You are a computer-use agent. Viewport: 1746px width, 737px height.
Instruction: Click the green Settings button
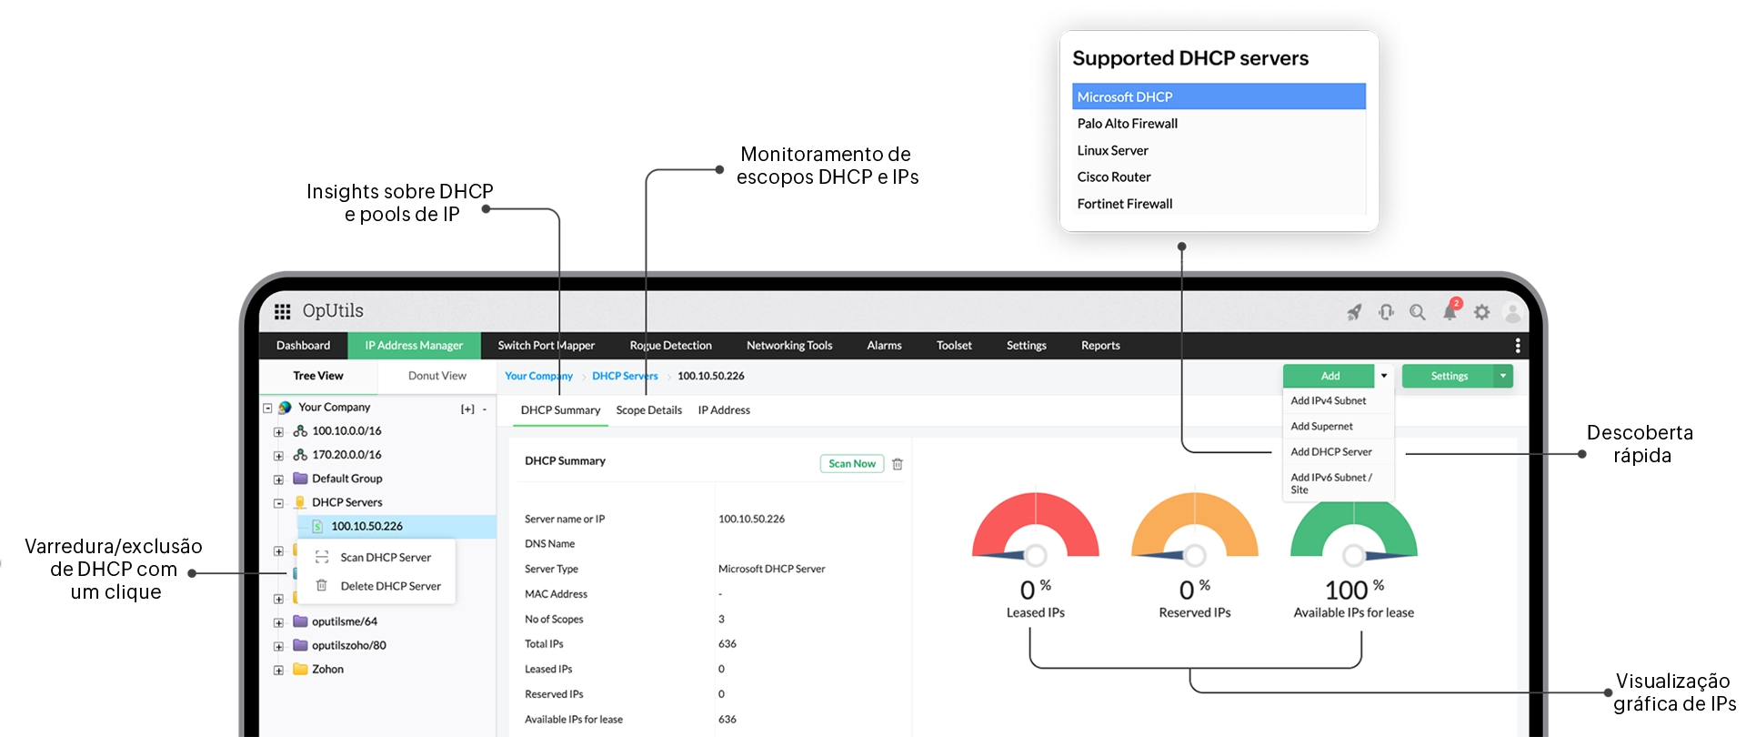pos(1449,376)
